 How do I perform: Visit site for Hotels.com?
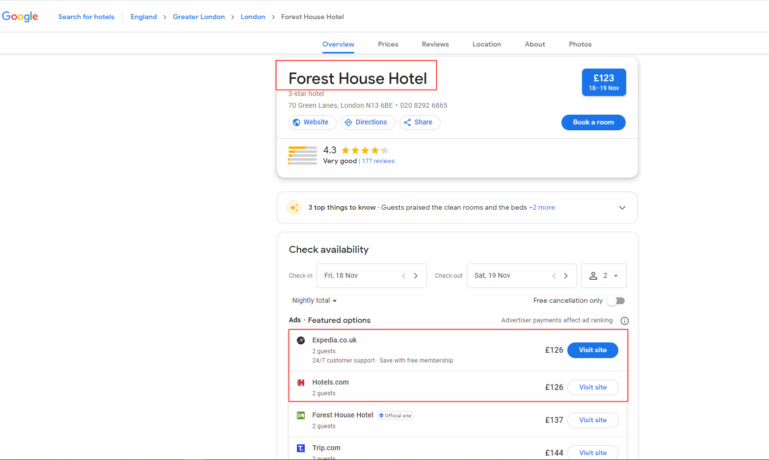[x=593, y=387]
